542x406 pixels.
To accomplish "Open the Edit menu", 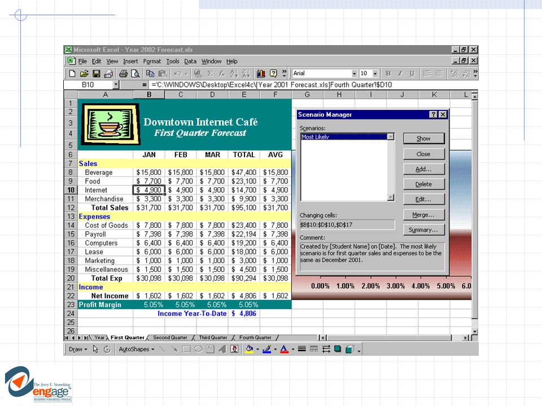I will 96,61.
